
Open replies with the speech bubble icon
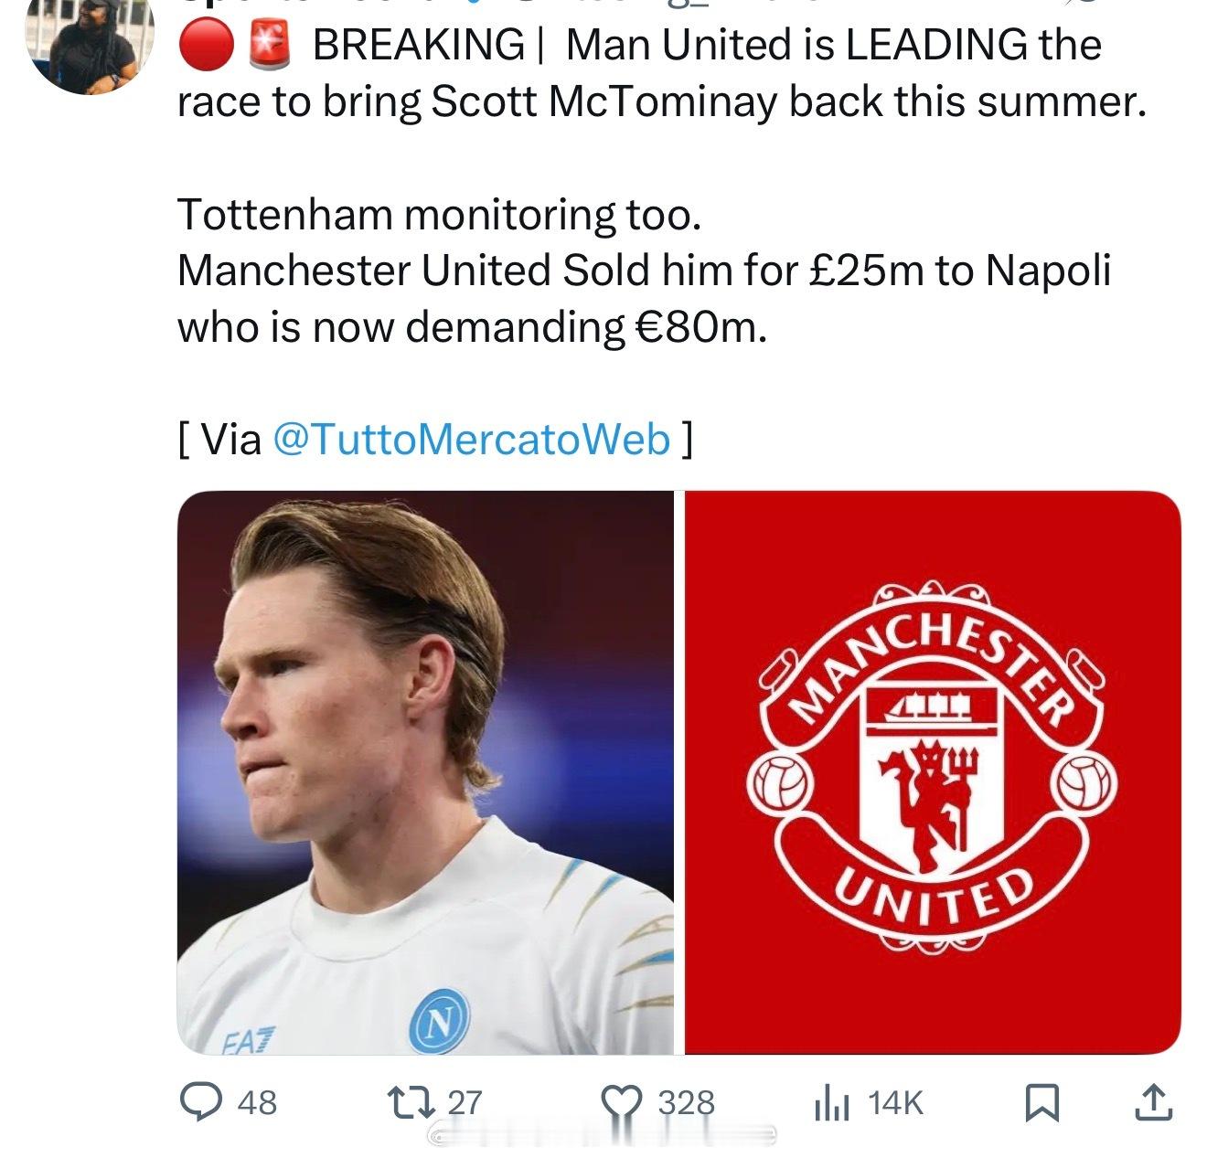197,1101
